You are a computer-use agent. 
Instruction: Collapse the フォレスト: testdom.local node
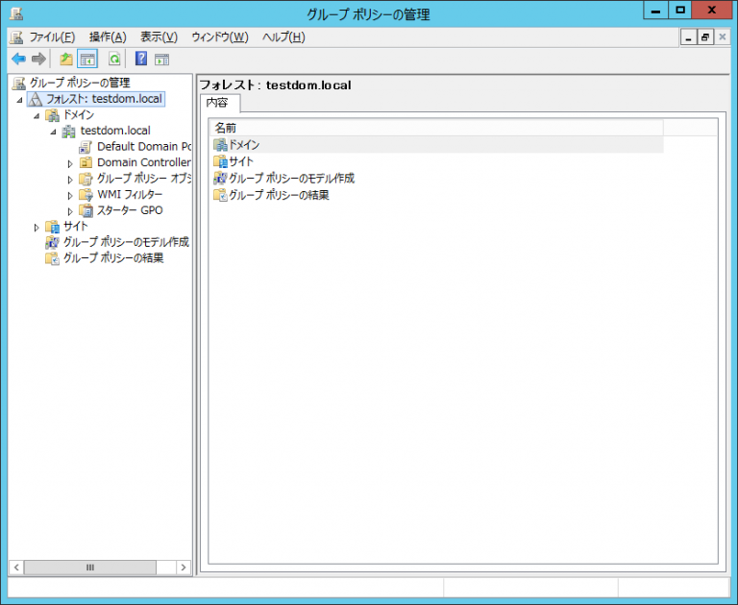coord(20,100)
